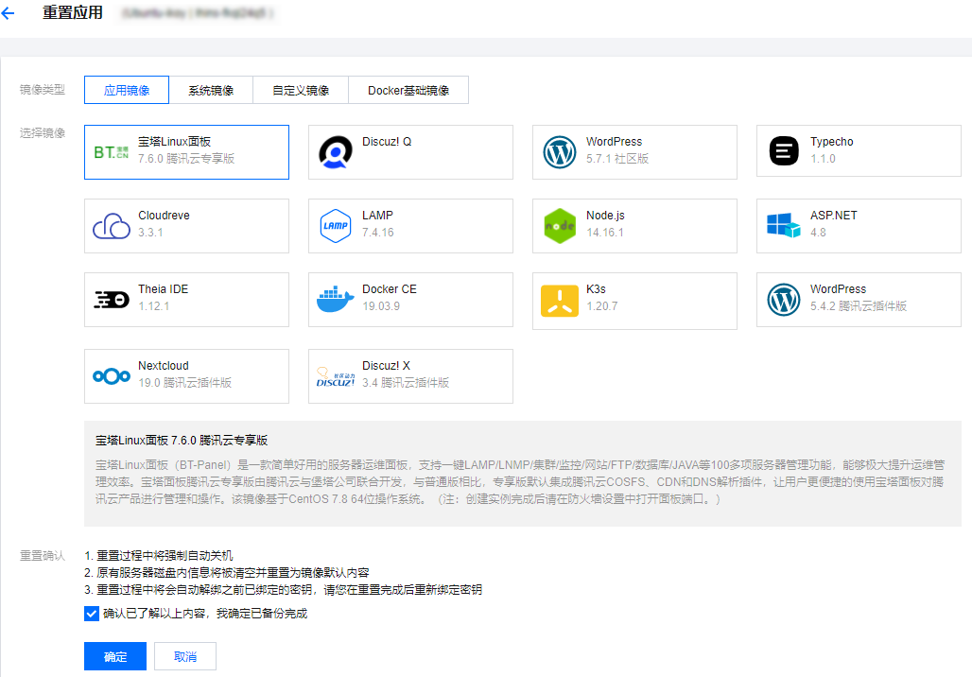The image size is (972, 677).
Task: Select the Docker CE 19.03.9 version text
Action: click(x=381, y=306)
